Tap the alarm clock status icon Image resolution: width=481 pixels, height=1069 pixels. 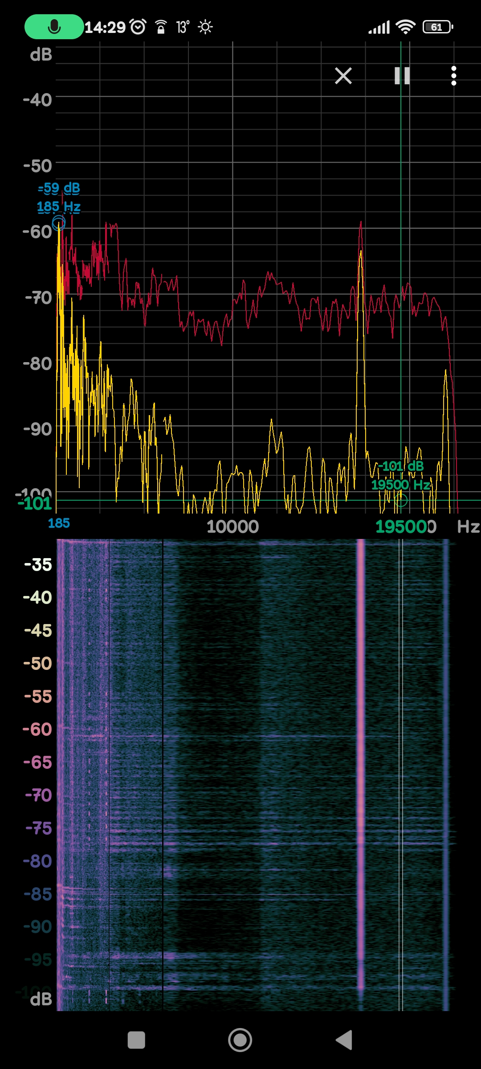[x=138, y=27]
